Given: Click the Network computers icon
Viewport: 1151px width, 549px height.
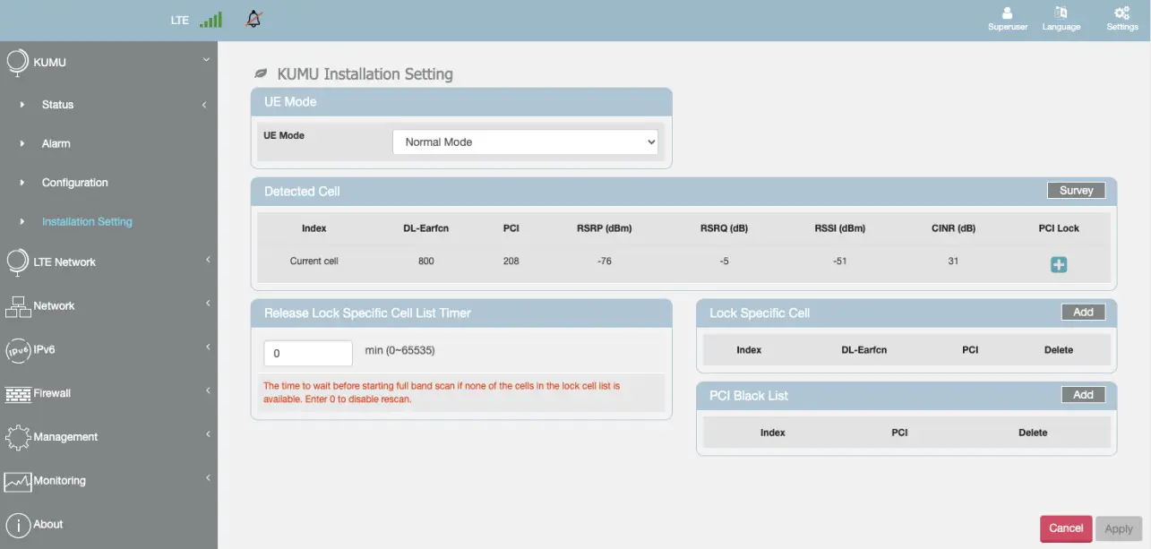Looking at the screenshot, I should (x=18, y=306).
